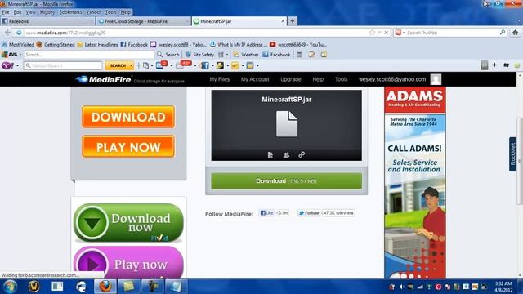Screen dimensions: 523x294
Task: Click the RockMelt side tab
Action: [x=513, y=154]
